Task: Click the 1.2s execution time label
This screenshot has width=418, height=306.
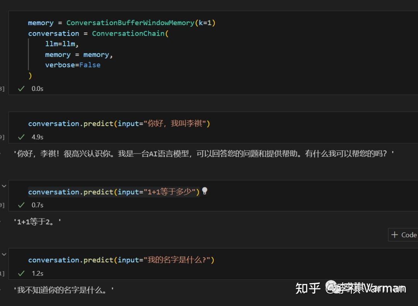Action: click(38, 274)
